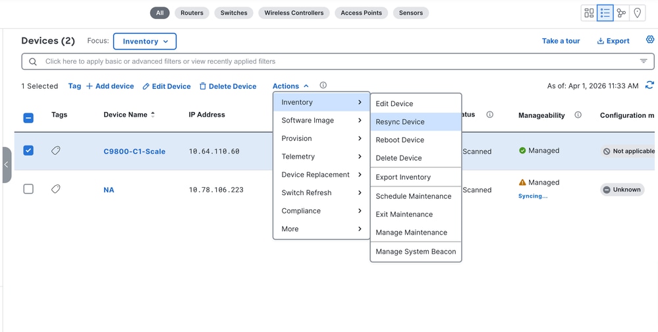Click info icon next to Actions

[323, 85]
